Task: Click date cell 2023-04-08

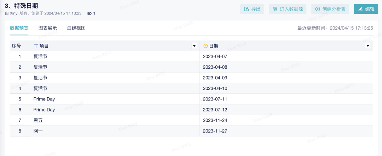Action: tap(286, 67)
